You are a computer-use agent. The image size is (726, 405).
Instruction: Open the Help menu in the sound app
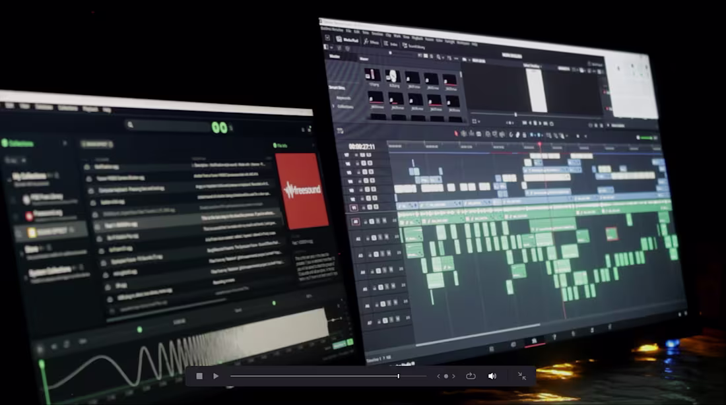tap(108, 110)
